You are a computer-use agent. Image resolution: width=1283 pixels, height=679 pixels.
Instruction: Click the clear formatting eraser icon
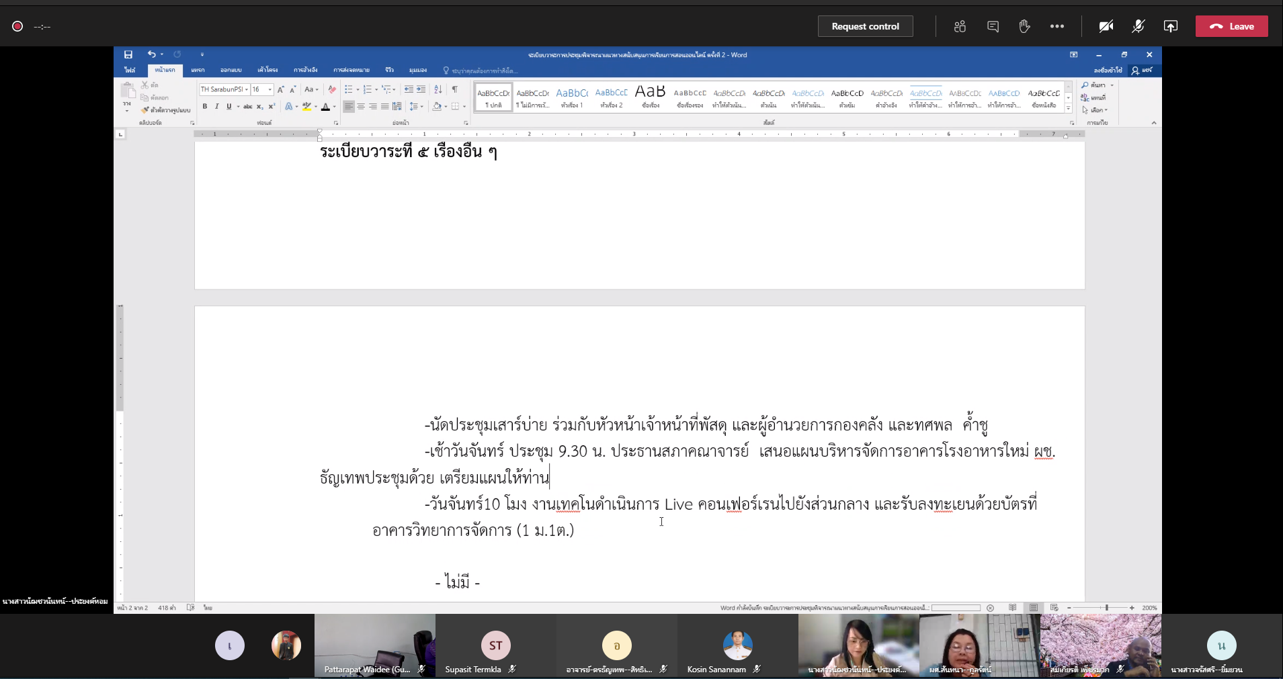[332, 89]
